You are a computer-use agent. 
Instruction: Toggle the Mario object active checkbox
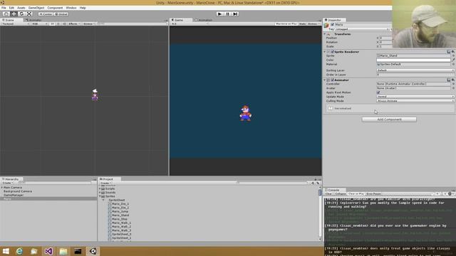pos(333,25)
